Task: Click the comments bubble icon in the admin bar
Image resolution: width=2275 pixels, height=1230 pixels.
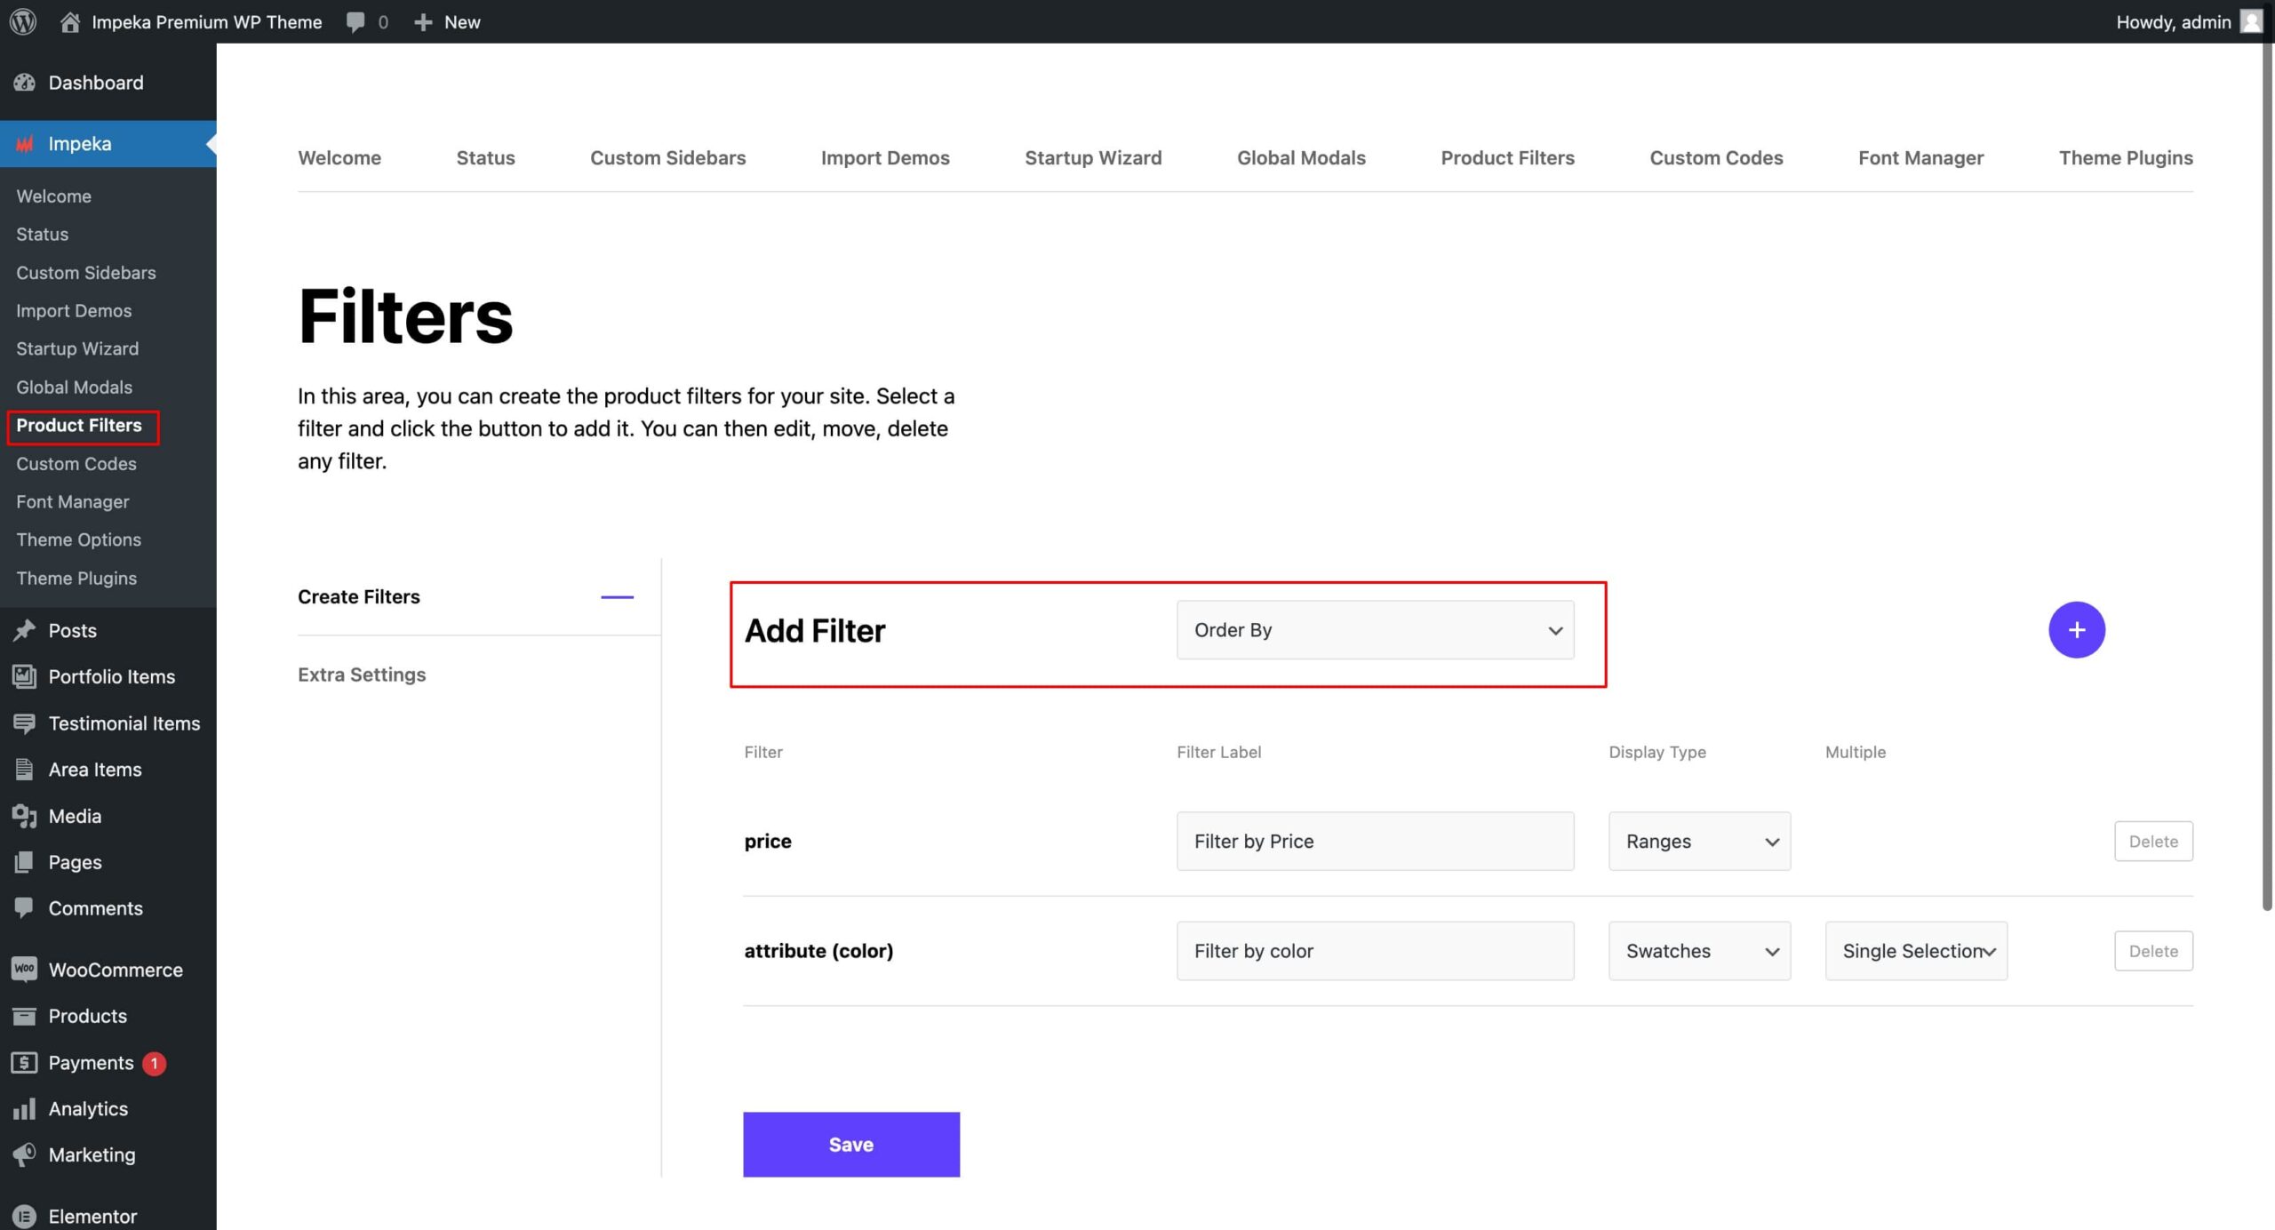Action: 355,21
